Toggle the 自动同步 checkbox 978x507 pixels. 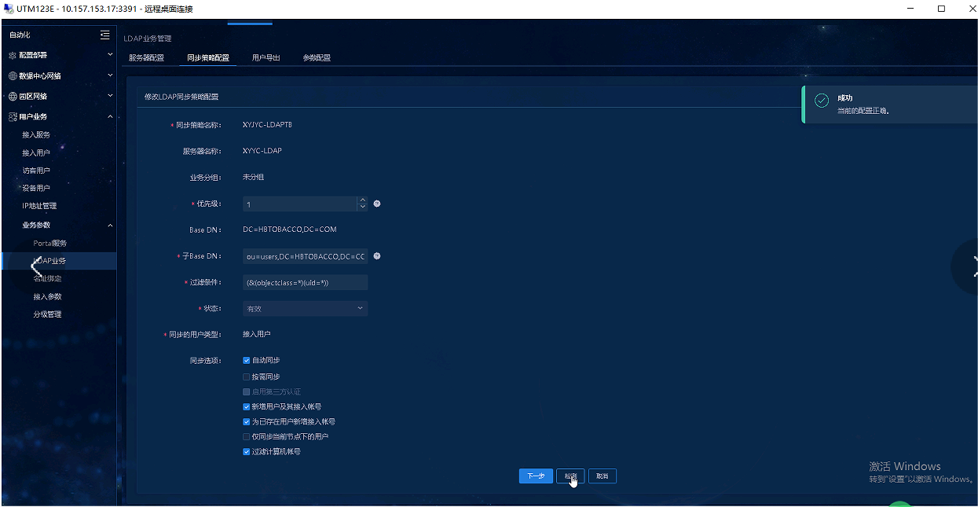click(247, 360)
